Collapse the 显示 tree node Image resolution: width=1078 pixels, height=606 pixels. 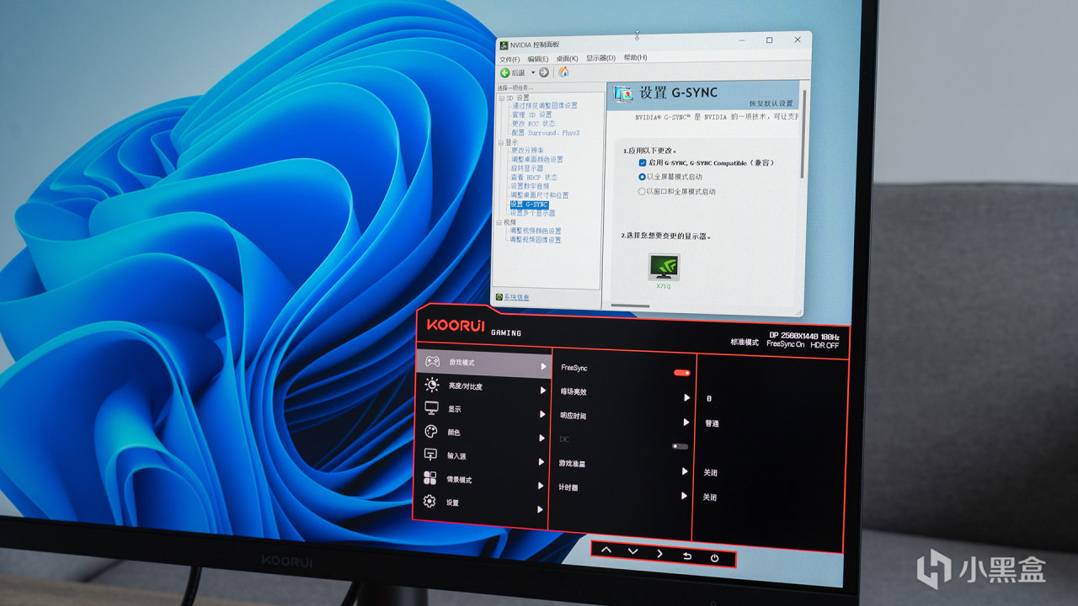point(500,142)
